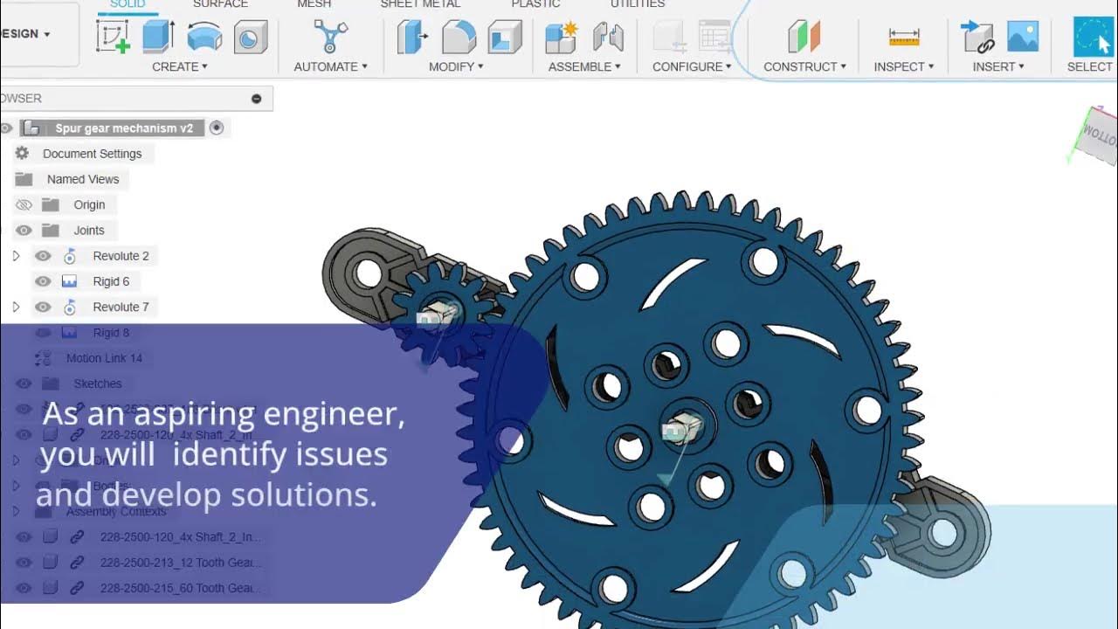1118x629 pixels.
Task: Choose the Revolve tool
Action: pos(205,38)
